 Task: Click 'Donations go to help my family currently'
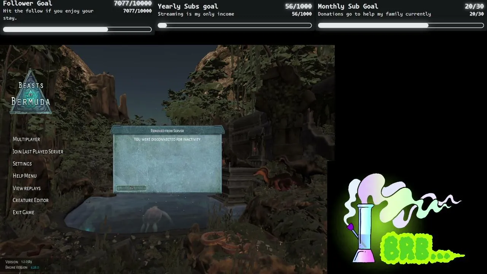374,14
